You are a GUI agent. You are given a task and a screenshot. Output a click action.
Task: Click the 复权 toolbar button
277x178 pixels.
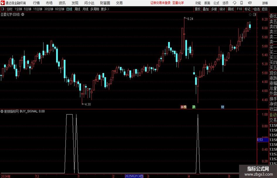pos(198,9)
